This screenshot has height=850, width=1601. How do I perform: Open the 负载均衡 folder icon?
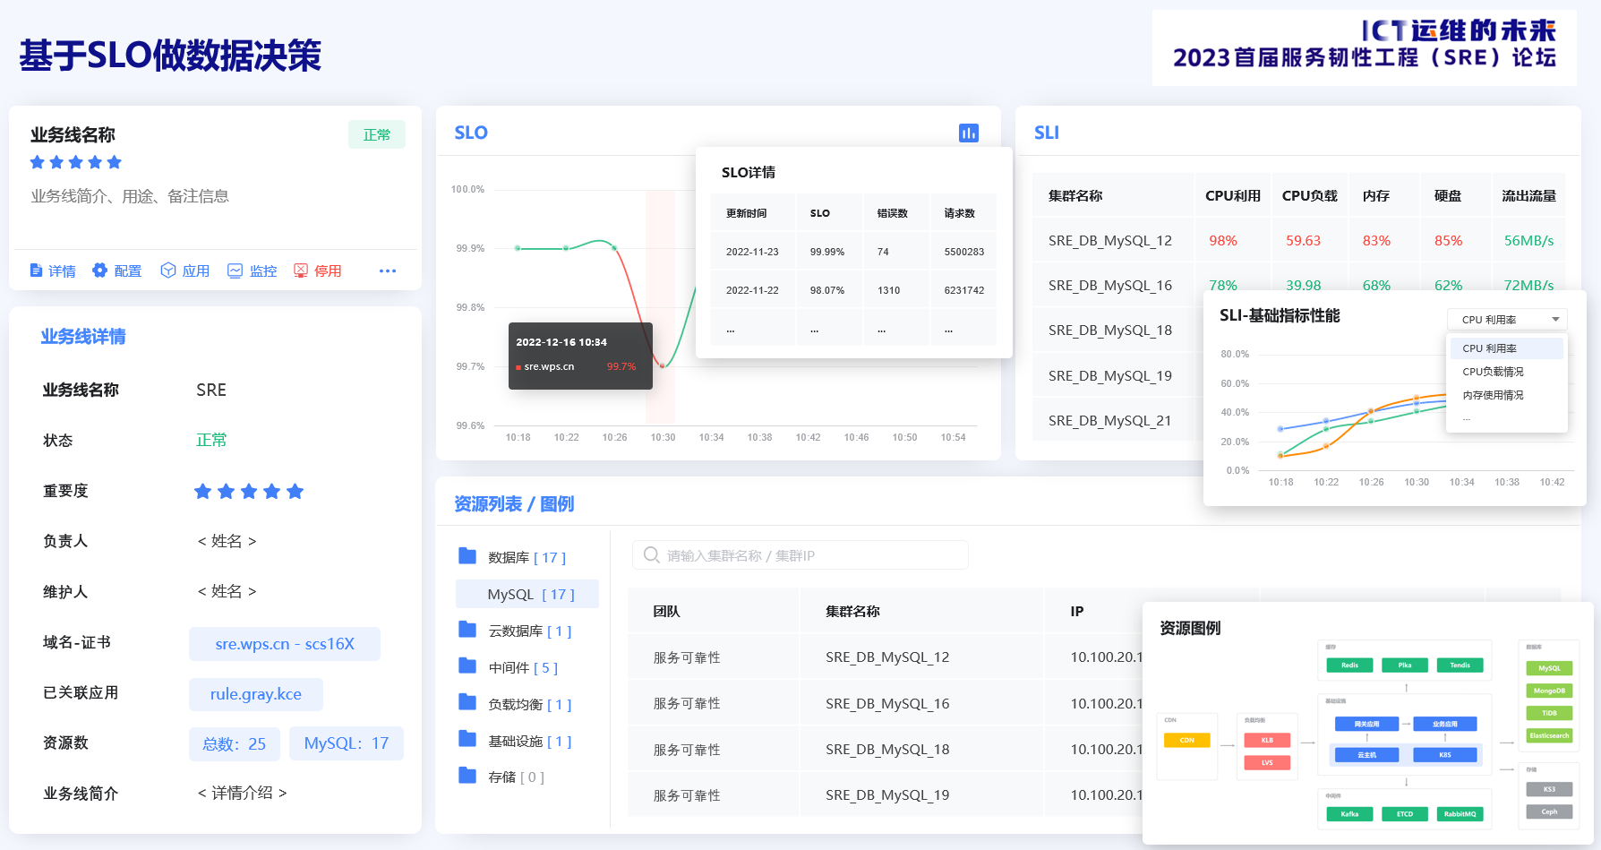point(467,702)
